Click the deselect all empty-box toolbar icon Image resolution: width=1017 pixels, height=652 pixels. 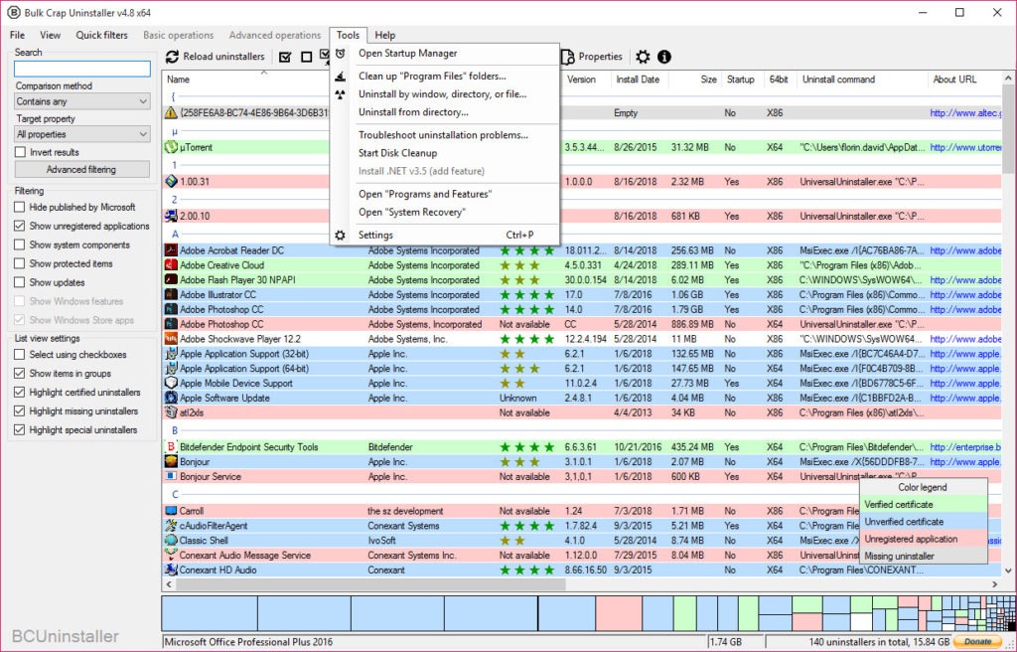[307, 57]
